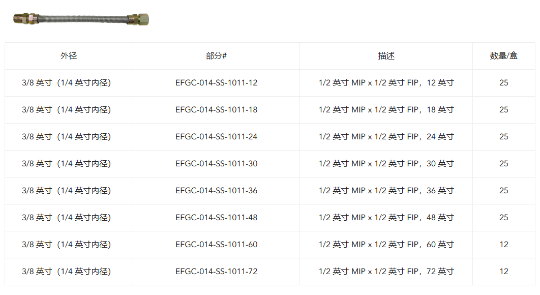Click part number EFGC-014-SS-1011-72
540x295 pixels.
[x=216, y=271]
